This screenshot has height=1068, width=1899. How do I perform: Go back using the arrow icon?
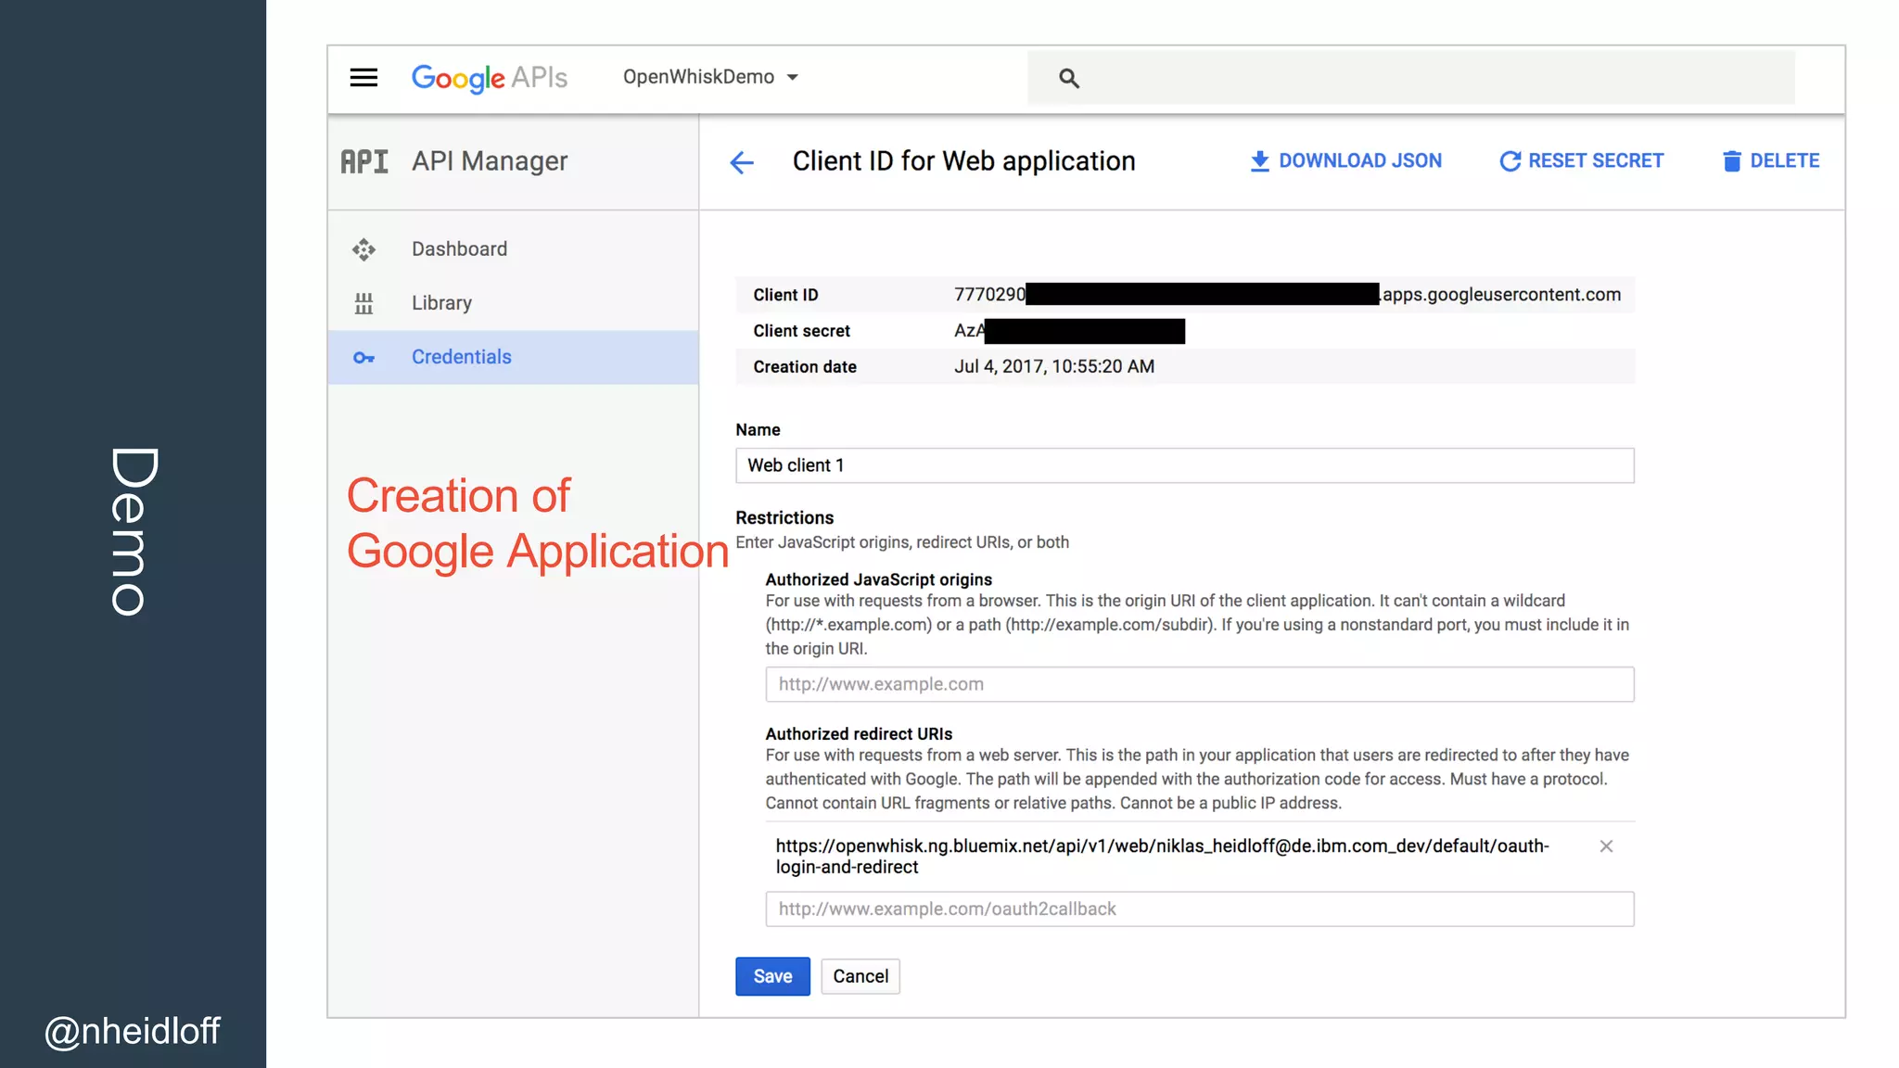click(x=742, y=163)
